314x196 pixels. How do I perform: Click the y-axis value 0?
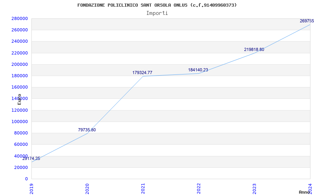pyautogui.click(x=26, y=179)
